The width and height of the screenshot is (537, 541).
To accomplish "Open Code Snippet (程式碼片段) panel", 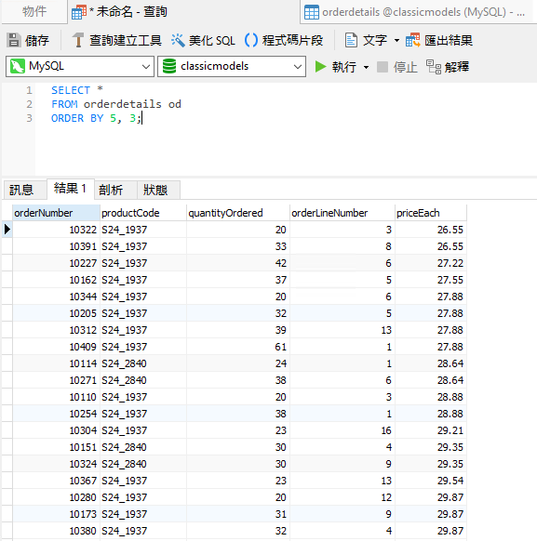I will 284,40.
